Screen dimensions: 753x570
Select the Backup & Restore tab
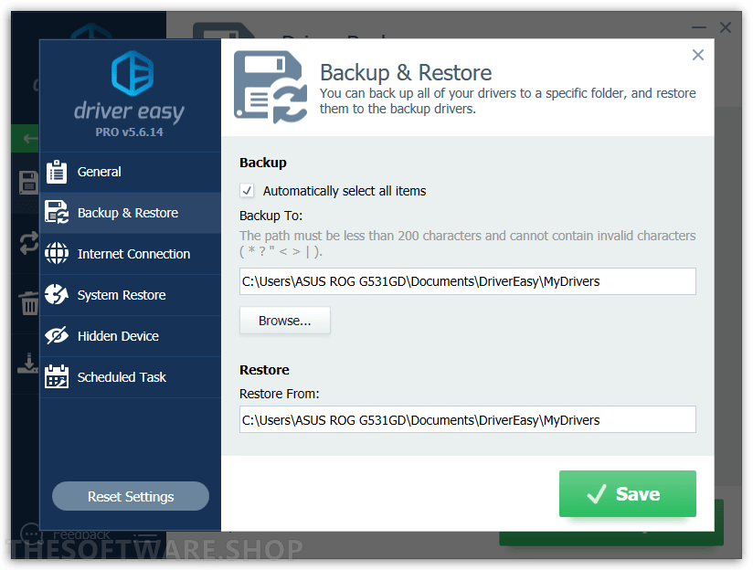tap(130, 213)
